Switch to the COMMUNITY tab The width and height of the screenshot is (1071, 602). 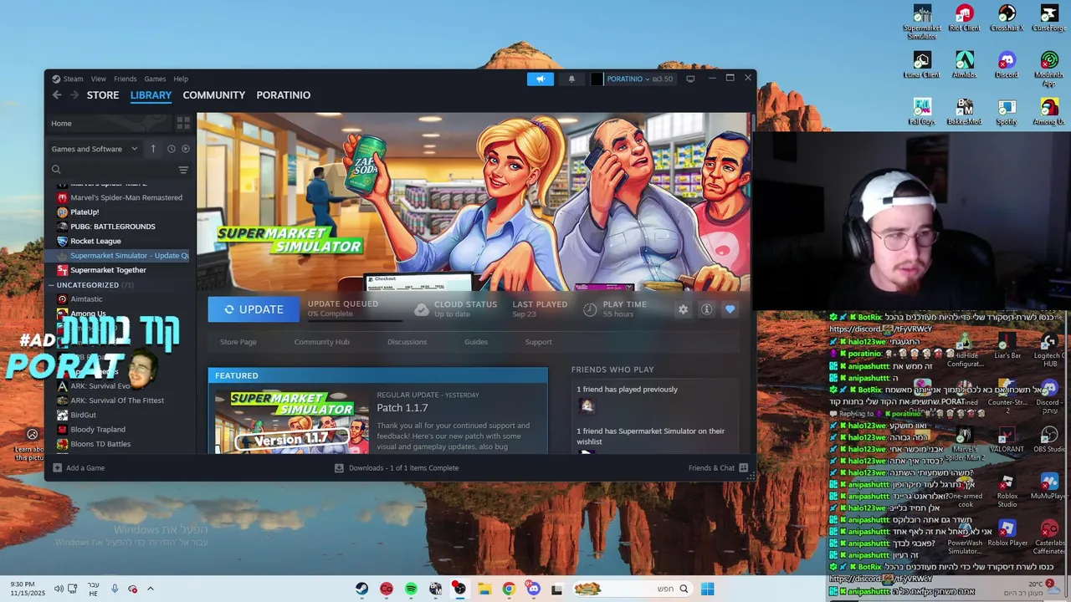214,95
